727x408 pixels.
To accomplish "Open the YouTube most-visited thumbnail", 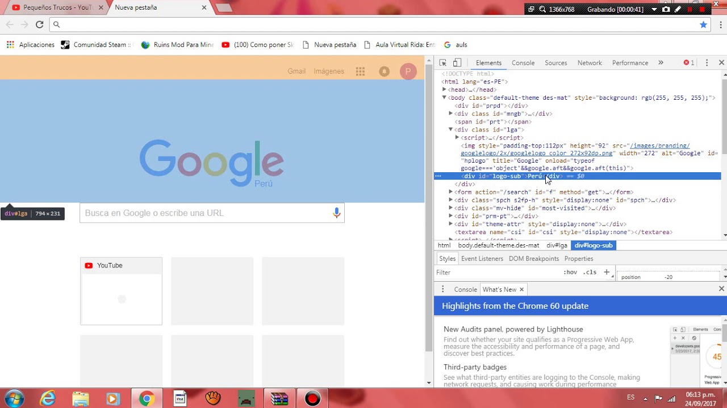I will tap(121, 291).
